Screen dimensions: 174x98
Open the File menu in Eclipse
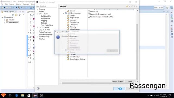point(2,4)
